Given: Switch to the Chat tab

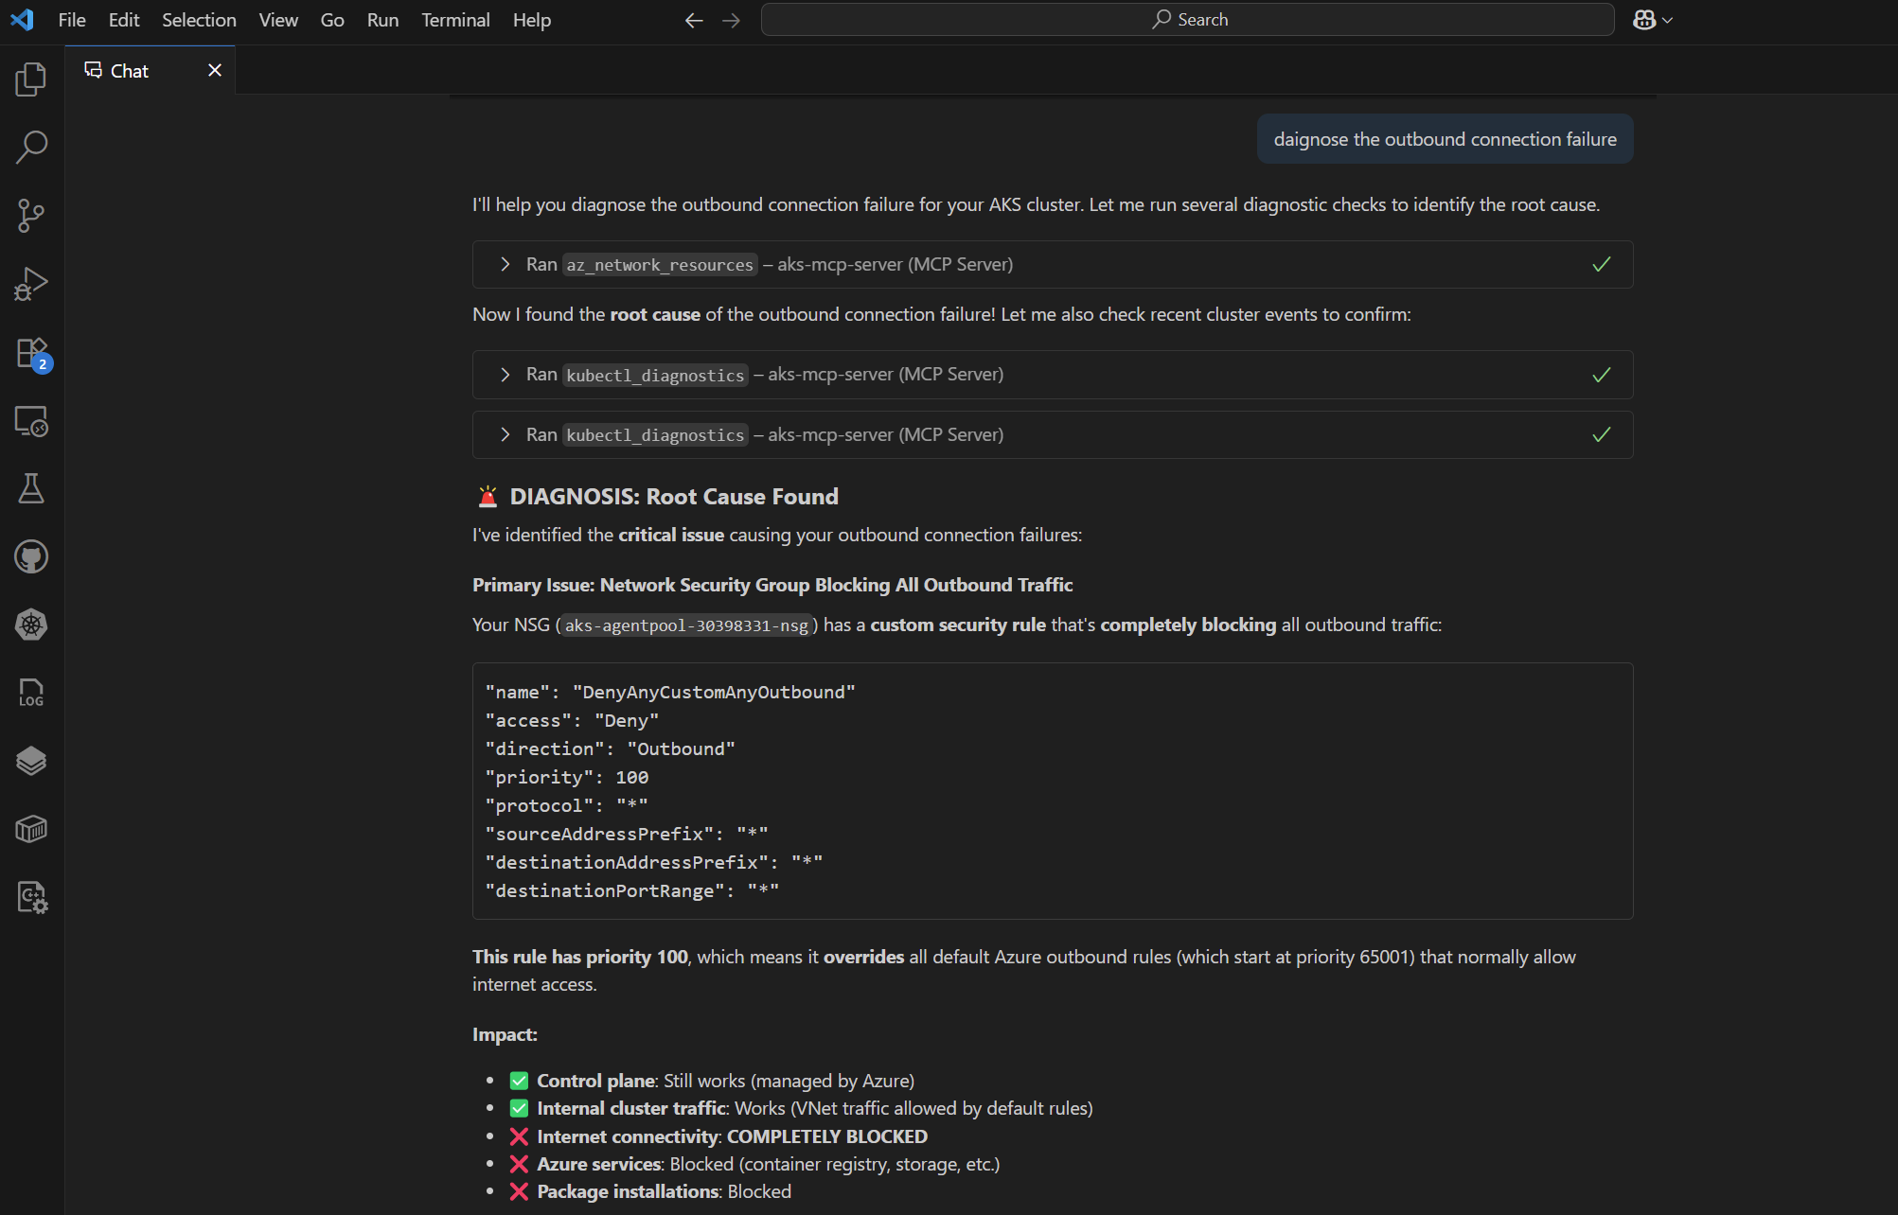Looking at the screenshot, I should coord(130,71).
